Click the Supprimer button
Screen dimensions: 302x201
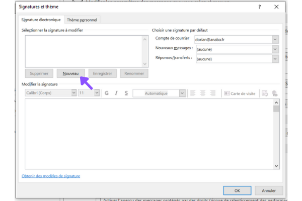point(39,73)
